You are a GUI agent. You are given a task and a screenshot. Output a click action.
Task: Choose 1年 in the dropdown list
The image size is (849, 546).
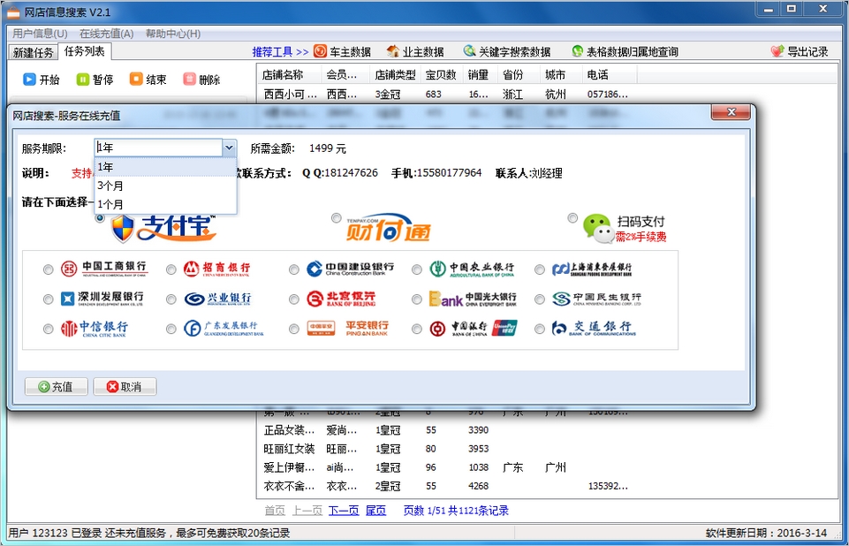166,167
